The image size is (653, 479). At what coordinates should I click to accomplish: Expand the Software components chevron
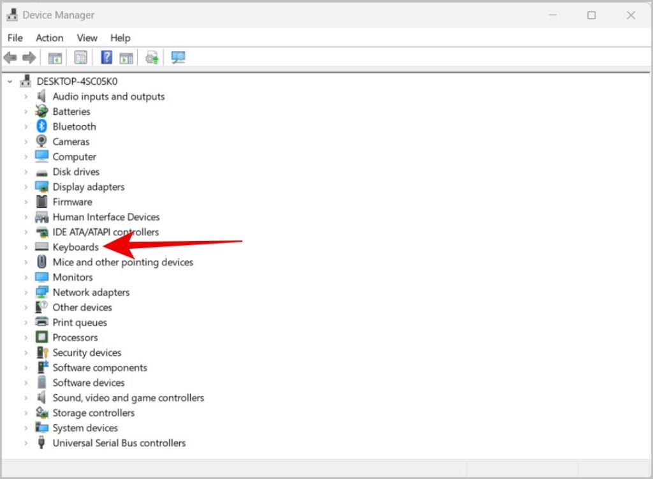point(26,367)
